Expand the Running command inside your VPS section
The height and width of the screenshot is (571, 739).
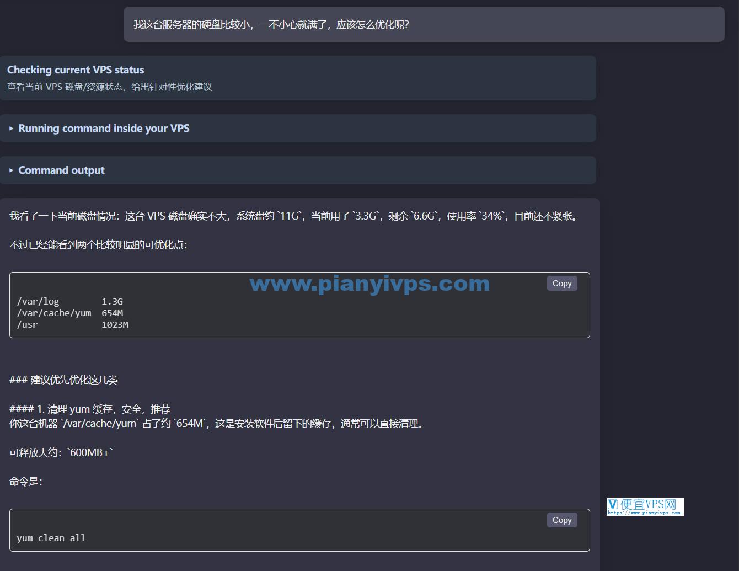(298, 128)
